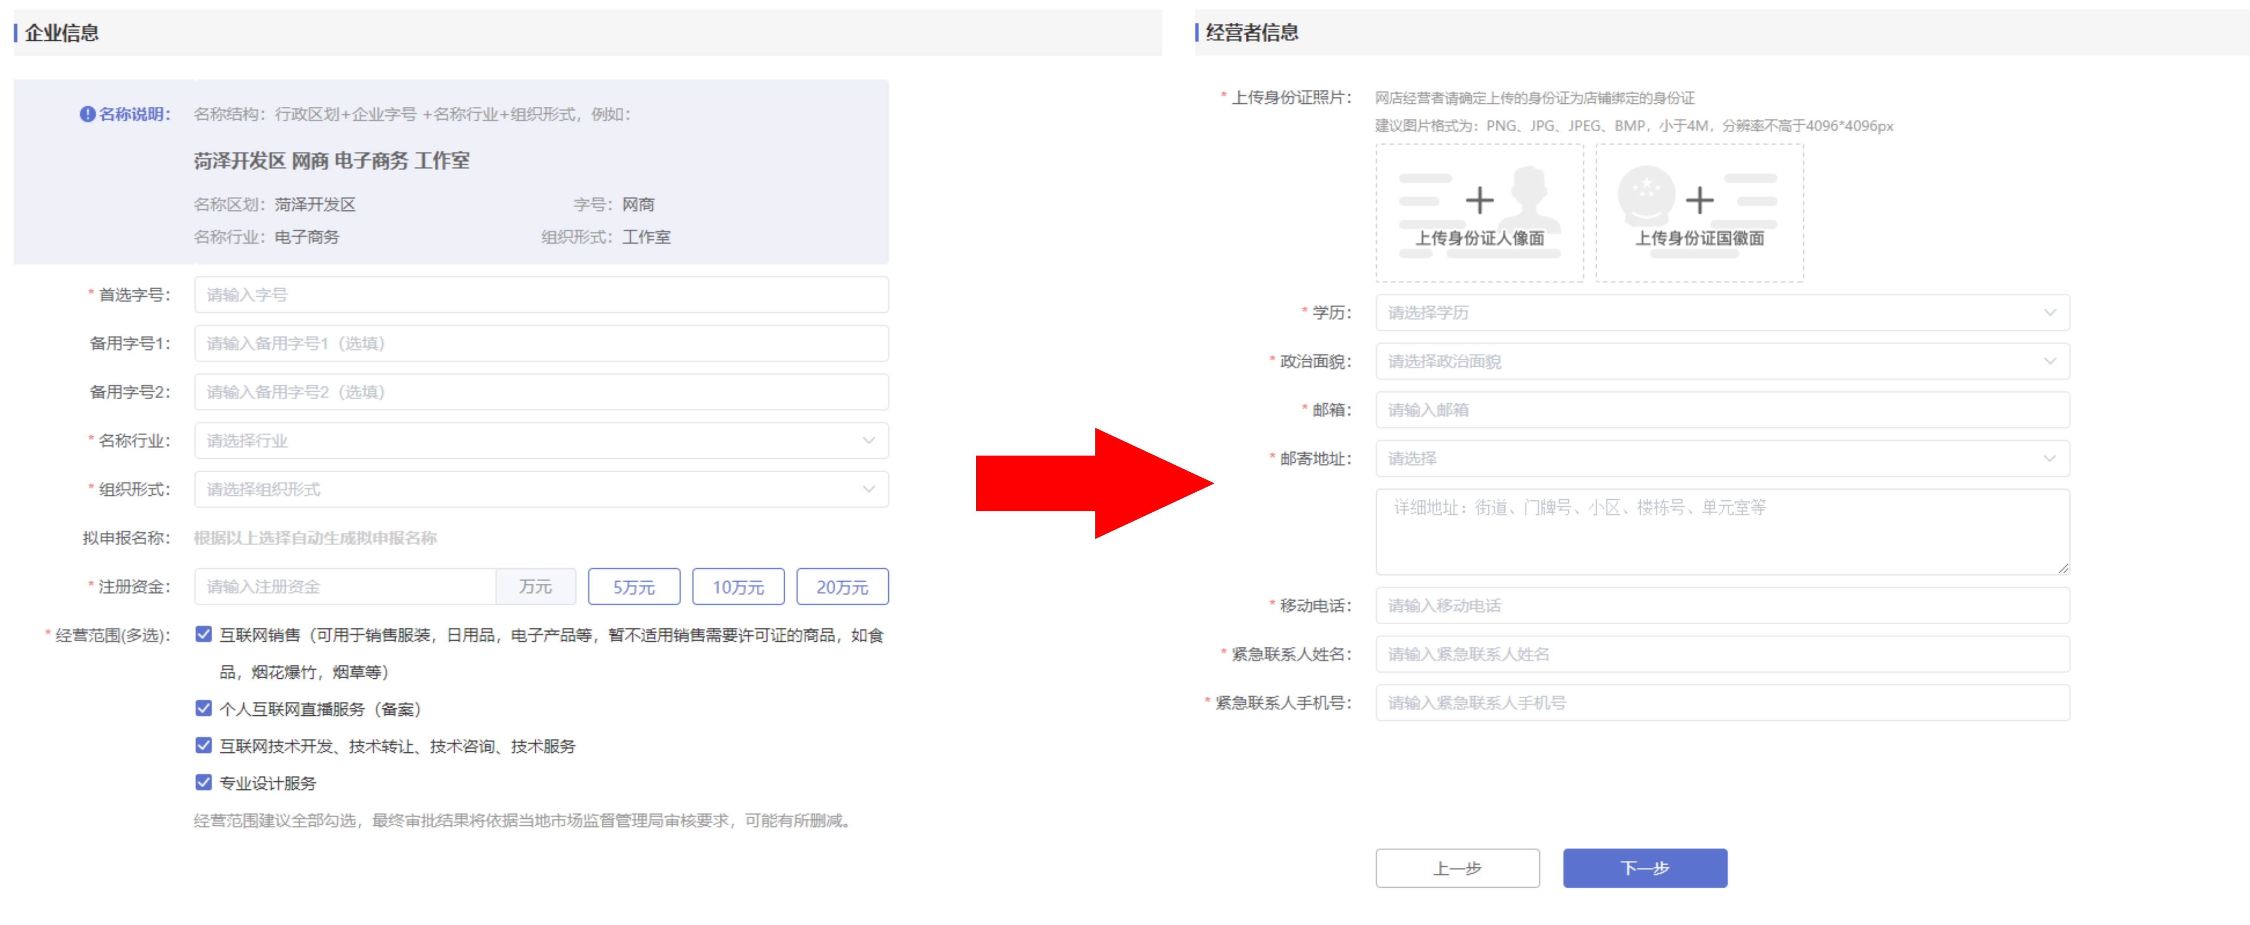Focus the detailed address text area
The image size is (2250, 925).
1723,532
